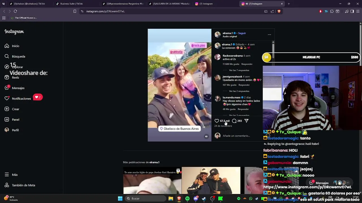Open Notificaciones in the sidebar

[18, 98]
